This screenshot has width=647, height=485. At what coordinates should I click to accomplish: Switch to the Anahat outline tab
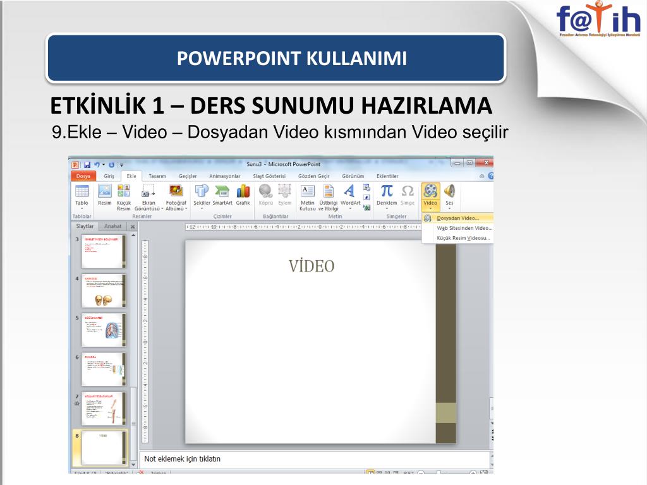pyautogui.click(x=112, y=226)
